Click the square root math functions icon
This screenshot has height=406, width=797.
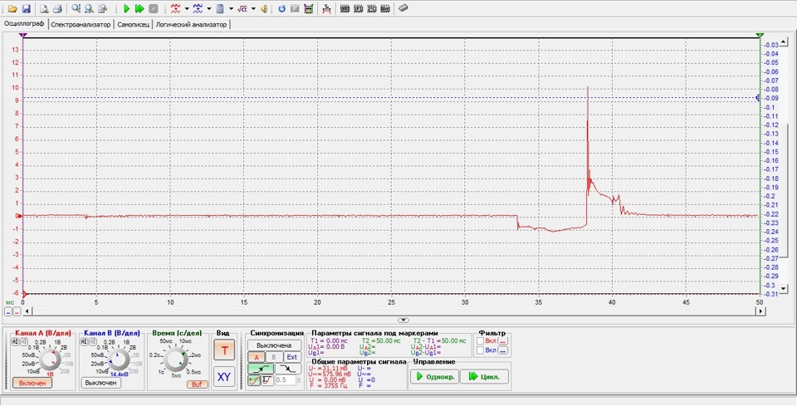pos(242,8)
